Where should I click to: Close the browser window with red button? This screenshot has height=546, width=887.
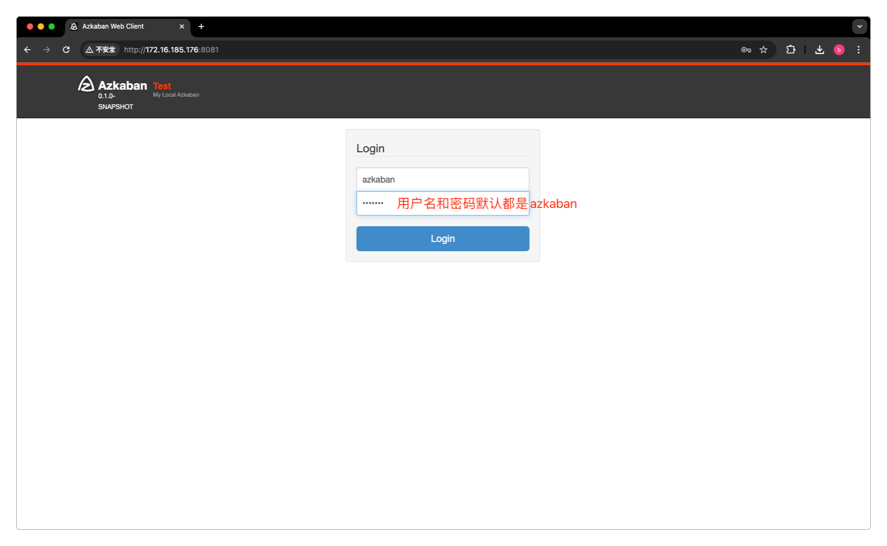tap(30, 26)
